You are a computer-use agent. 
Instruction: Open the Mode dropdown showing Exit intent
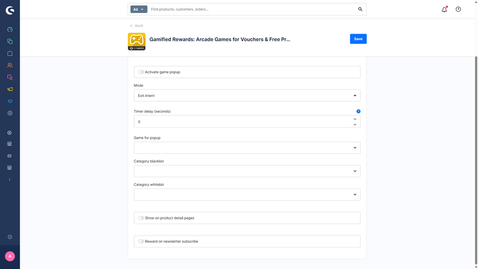point(247,96)
